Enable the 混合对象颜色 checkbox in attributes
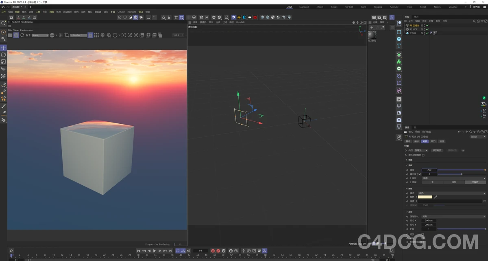 click(x=423, y=155)
